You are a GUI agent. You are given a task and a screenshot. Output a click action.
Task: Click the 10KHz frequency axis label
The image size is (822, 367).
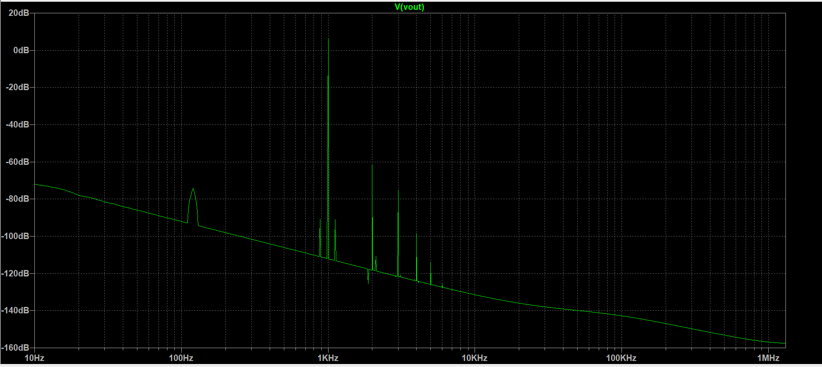(475, 358)
